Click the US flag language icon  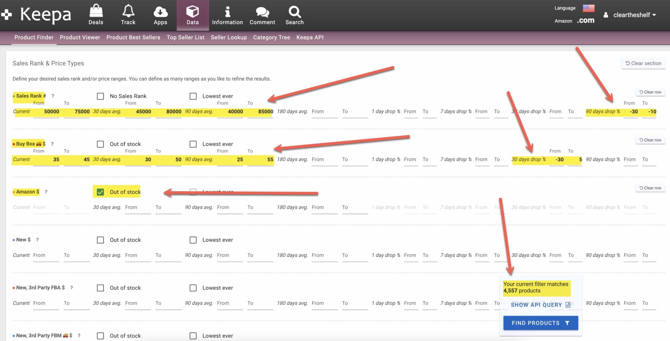[588, 8]
